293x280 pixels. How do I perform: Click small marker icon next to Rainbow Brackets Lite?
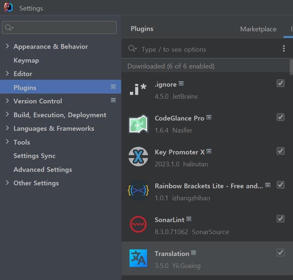coord(268,185)
